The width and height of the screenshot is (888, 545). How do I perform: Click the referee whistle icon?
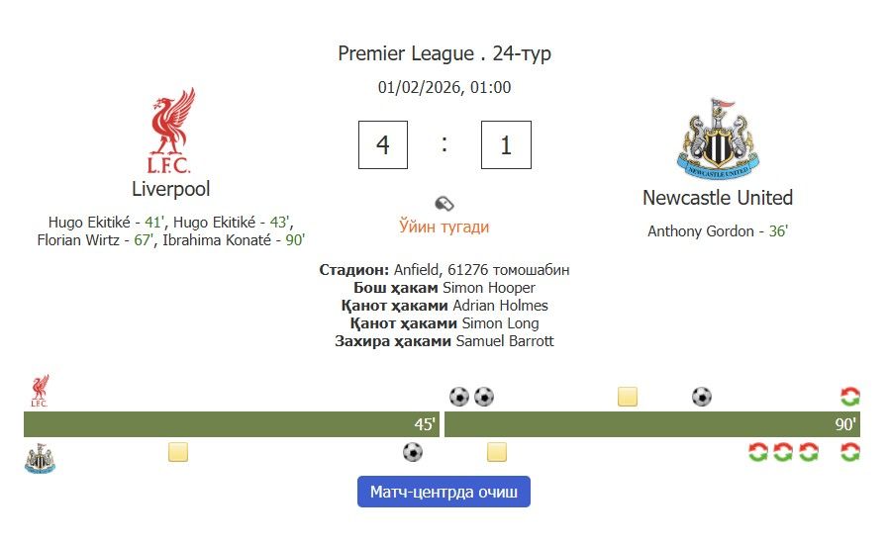444,203
